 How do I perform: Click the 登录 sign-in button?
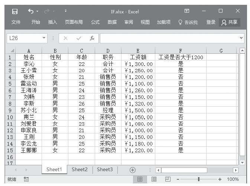211,22
